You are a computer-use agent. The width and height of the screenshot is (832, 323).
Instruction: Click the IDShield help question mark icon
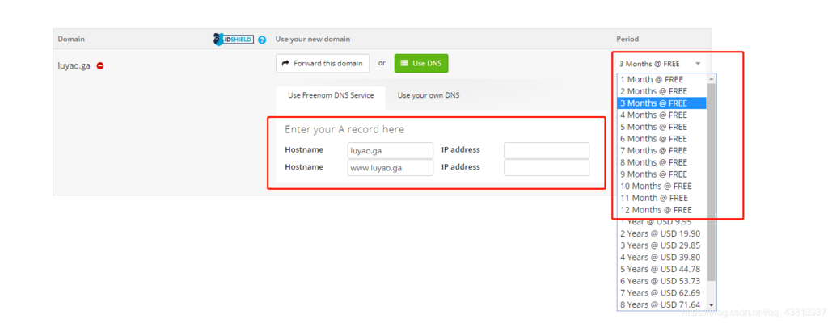[x=262, y=40]
